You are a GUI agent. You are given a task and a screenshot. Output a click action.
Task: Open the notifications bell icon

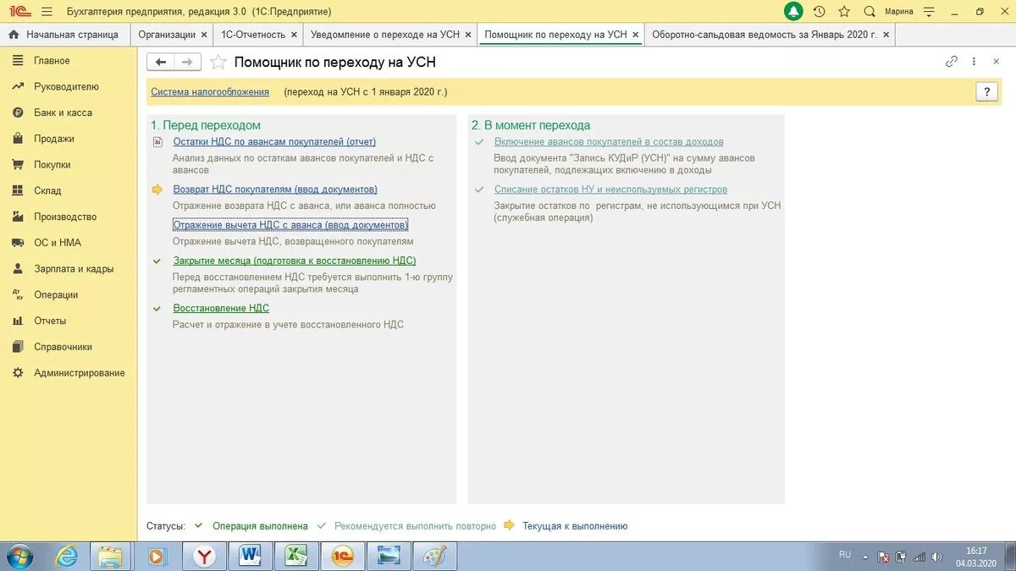point(793,11)
